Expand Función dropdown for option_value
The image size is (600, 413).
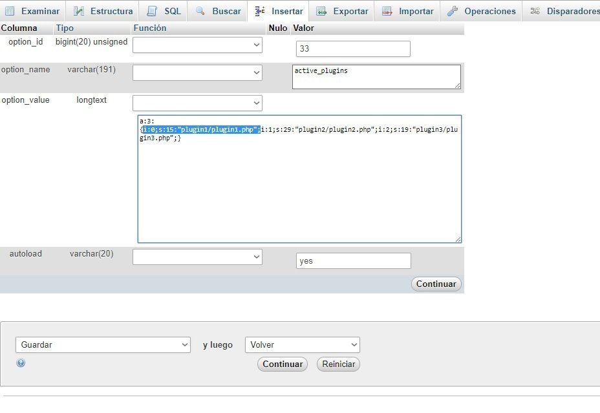(197, 103)
